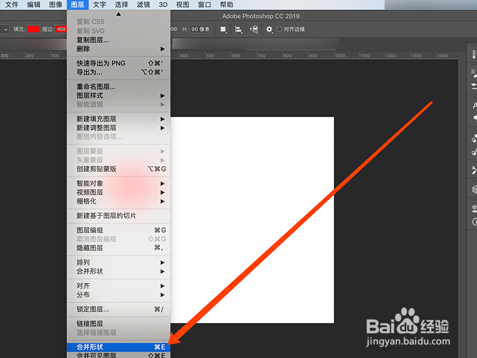The width and height of the screenshot is (477, 358).
Task: Open the 3D cube panel icon on right dock
Action: tap(474, 190)
